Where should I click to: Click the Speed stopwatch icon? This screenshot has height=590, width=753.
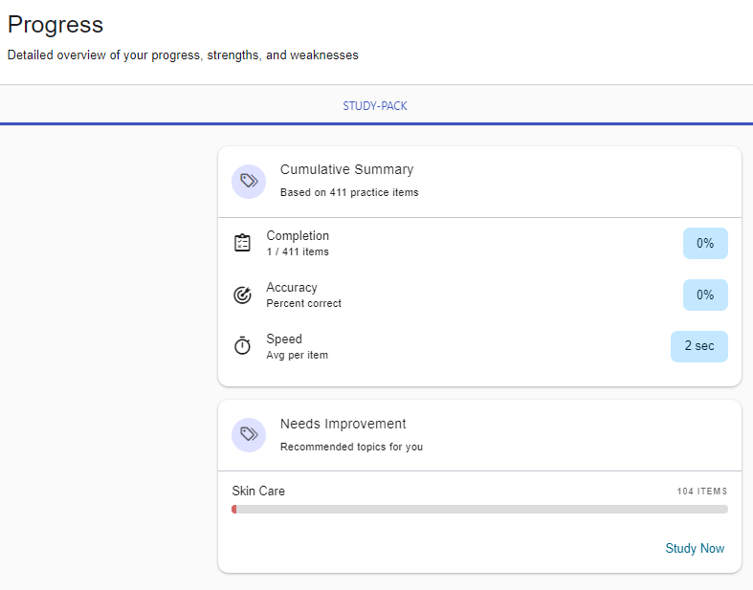point(243,346)
